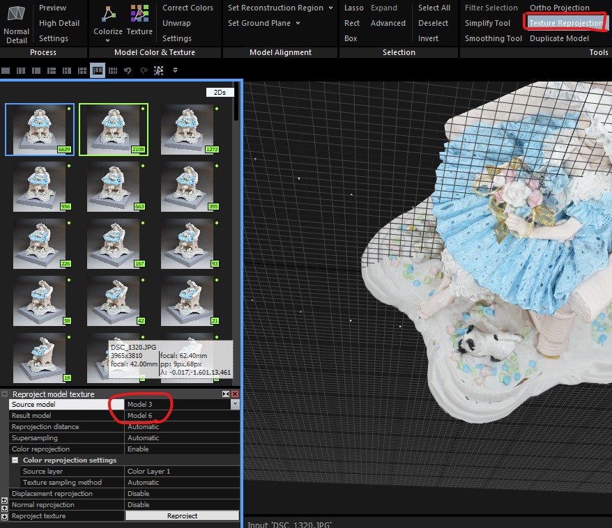Screen dimensions: 612x528
Task: Collapse the Reproject model texture panel
Action: coord(6,394)
